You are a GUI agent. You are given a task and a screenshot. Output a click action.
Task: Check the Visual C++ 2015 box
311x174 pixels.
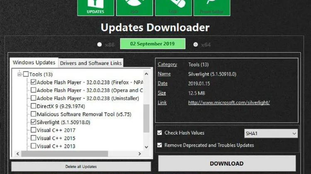pos(33,138)
